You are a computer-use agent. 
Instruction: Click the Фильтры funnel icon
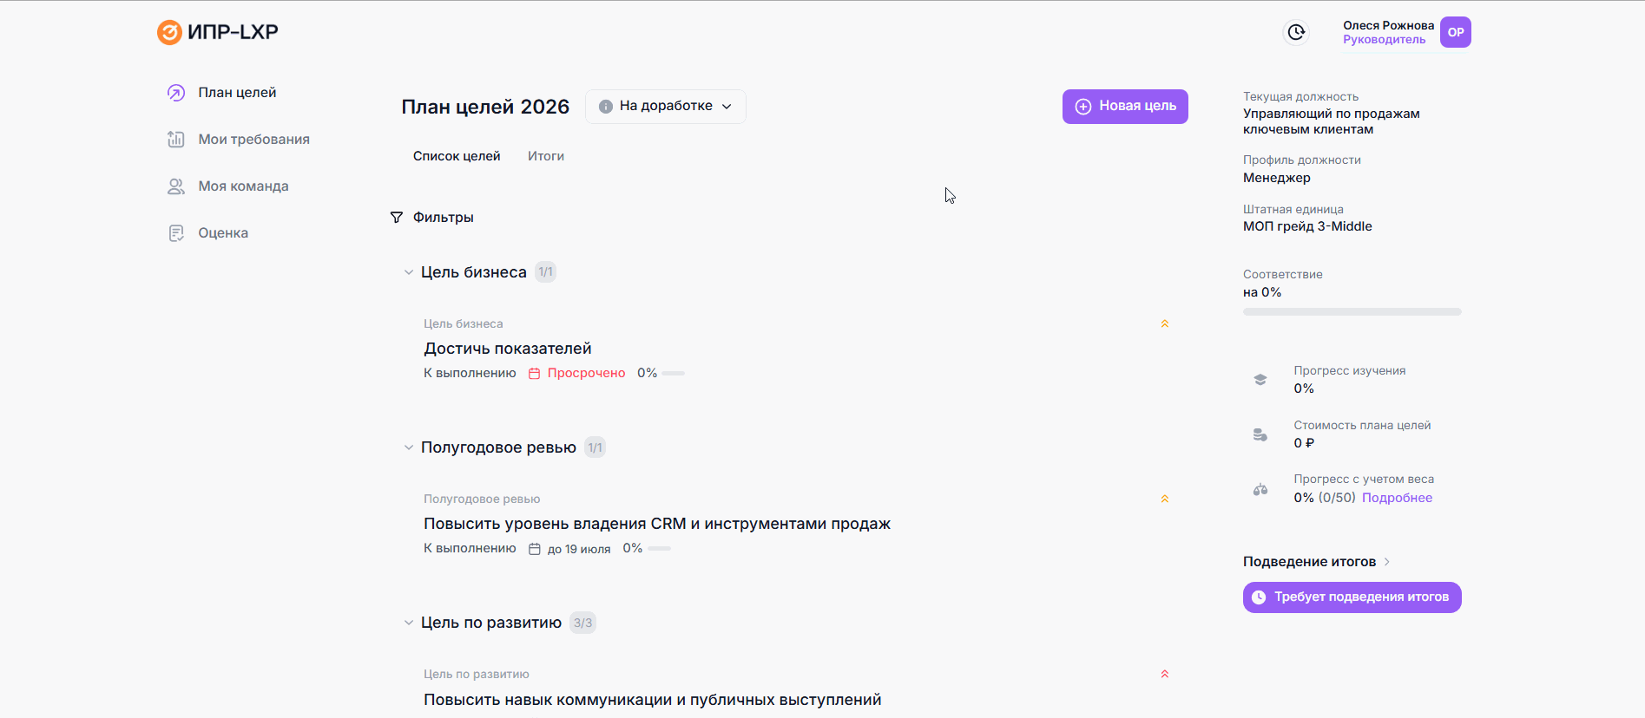[x=397, y=218]
